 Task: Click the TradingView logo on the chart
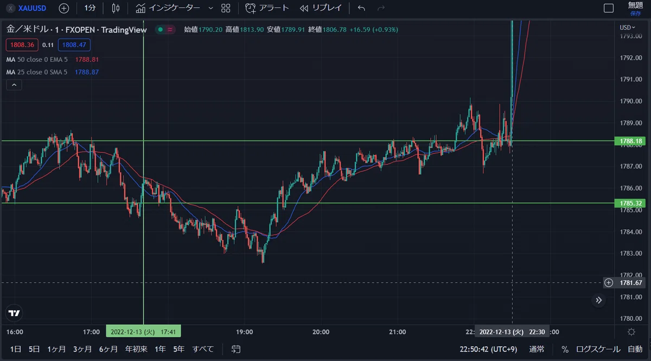[x=15, y=313]
